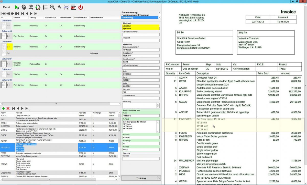Click the document list horizontal scrollbar
The height and width of the screenshot is (185, 307).
[56, 104]
